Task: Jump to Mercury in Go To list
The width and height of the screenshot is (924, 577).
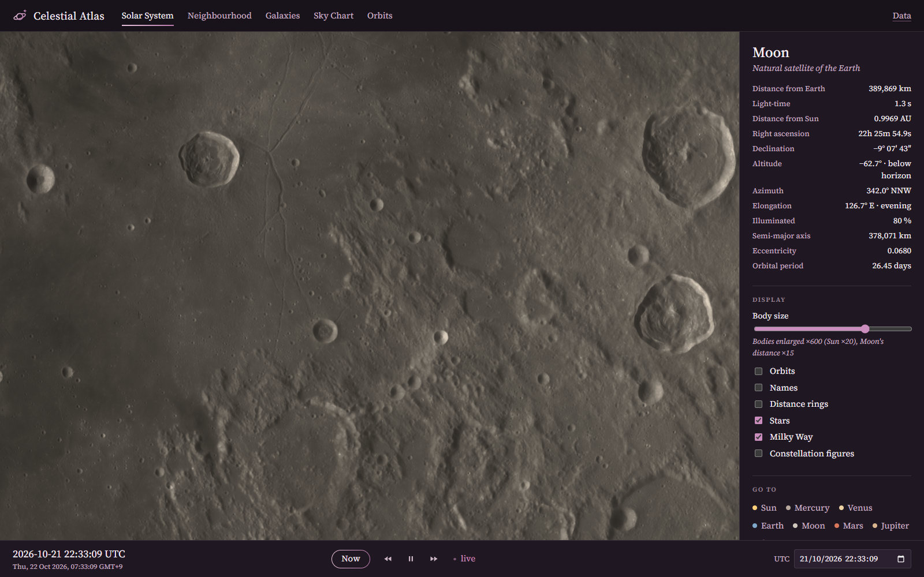Action: click(x=807, y=508)
